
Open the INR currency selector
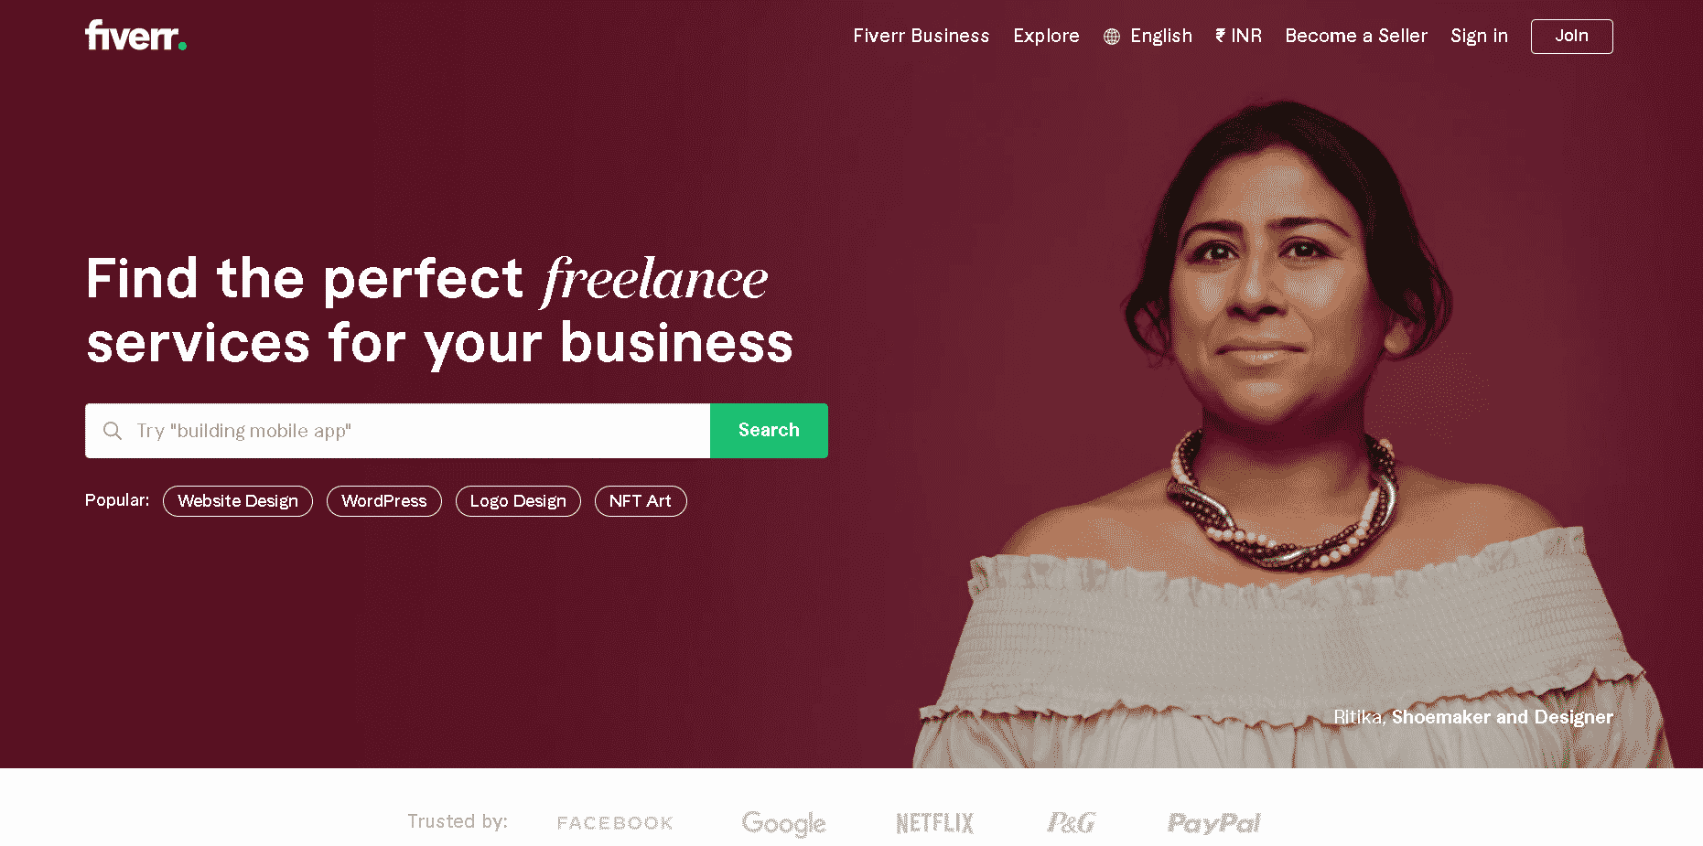coord(1238,36)
